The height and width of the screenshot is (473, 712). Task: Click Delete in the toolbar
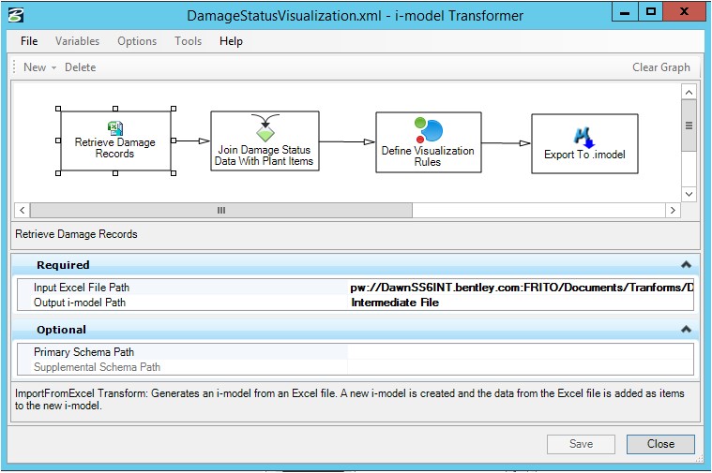(x=81, y=67)
